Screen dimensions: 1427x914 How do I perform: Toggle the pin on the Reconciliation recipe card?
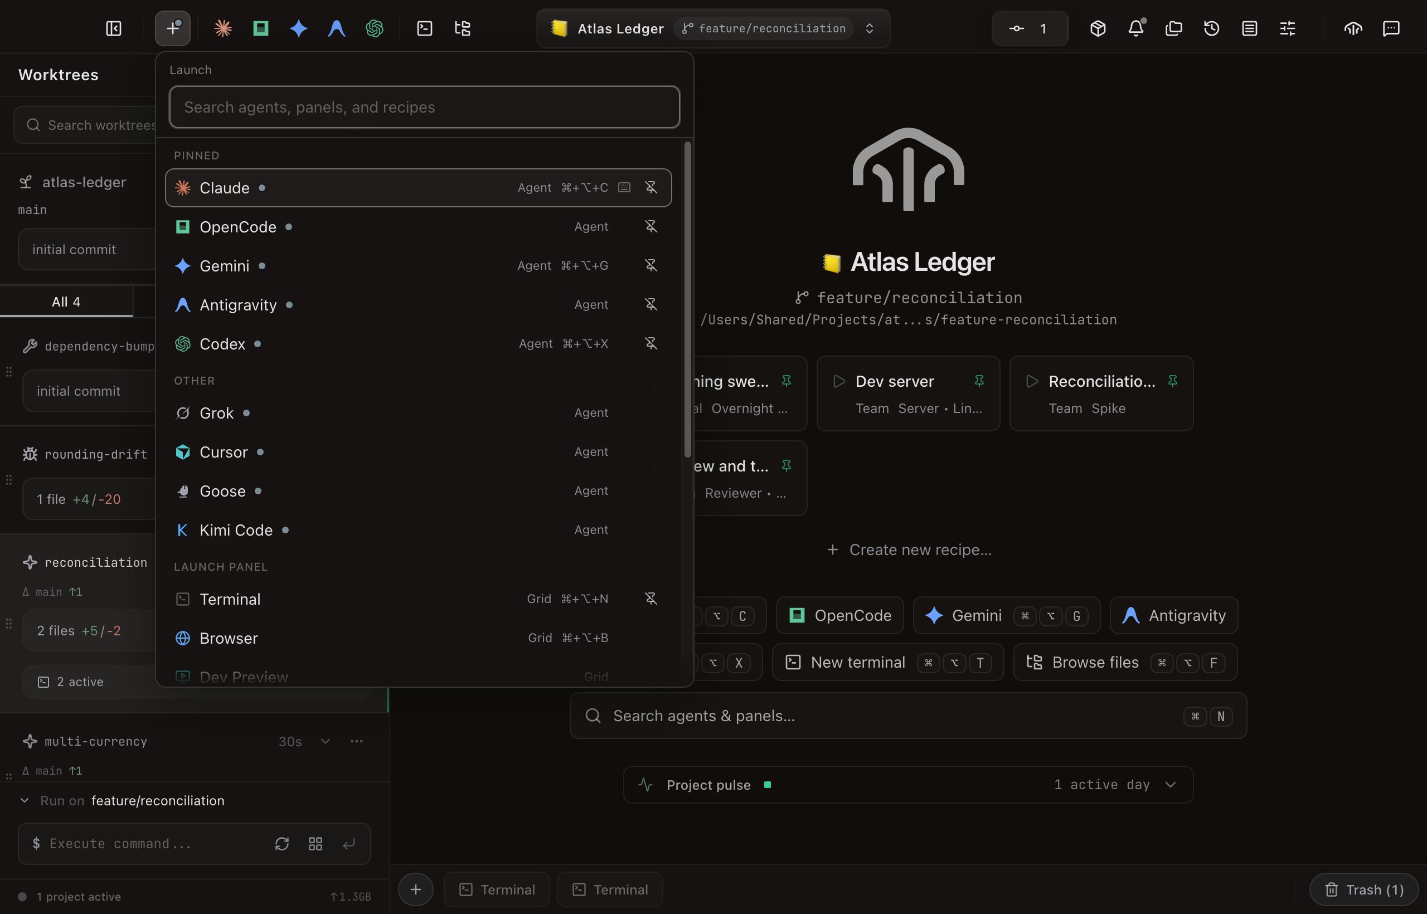tap(1172, 381)
